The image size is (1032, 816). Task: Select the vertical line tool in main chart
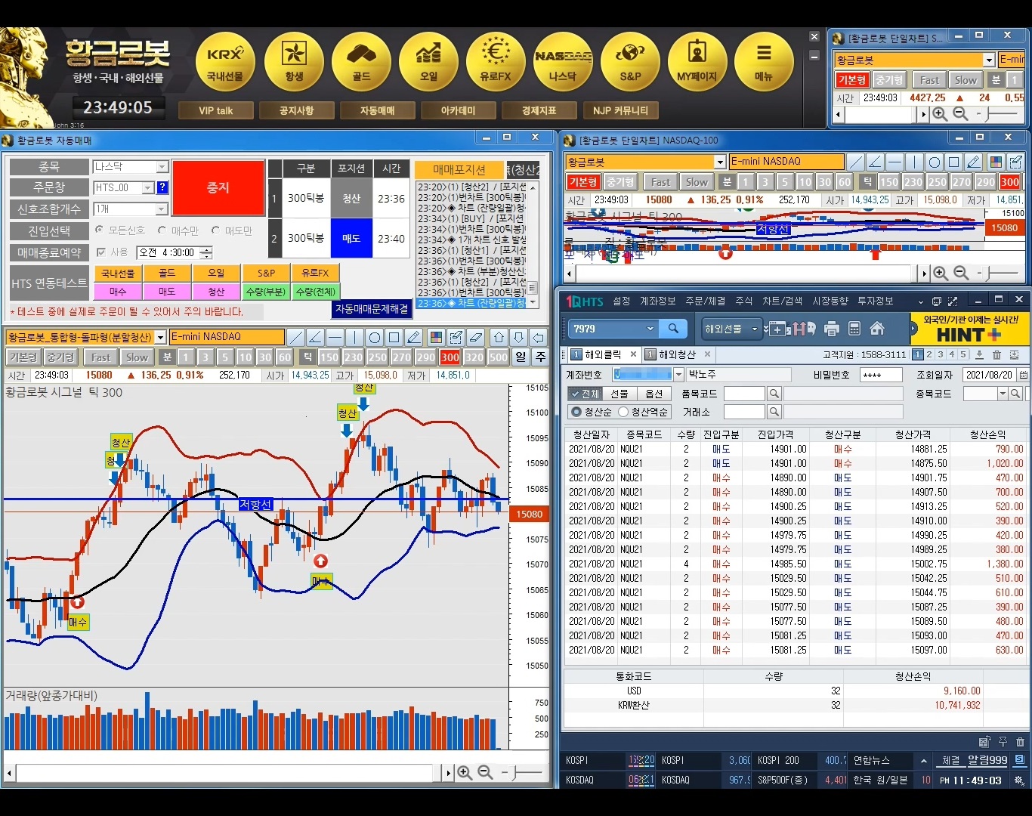coord(355,337)
